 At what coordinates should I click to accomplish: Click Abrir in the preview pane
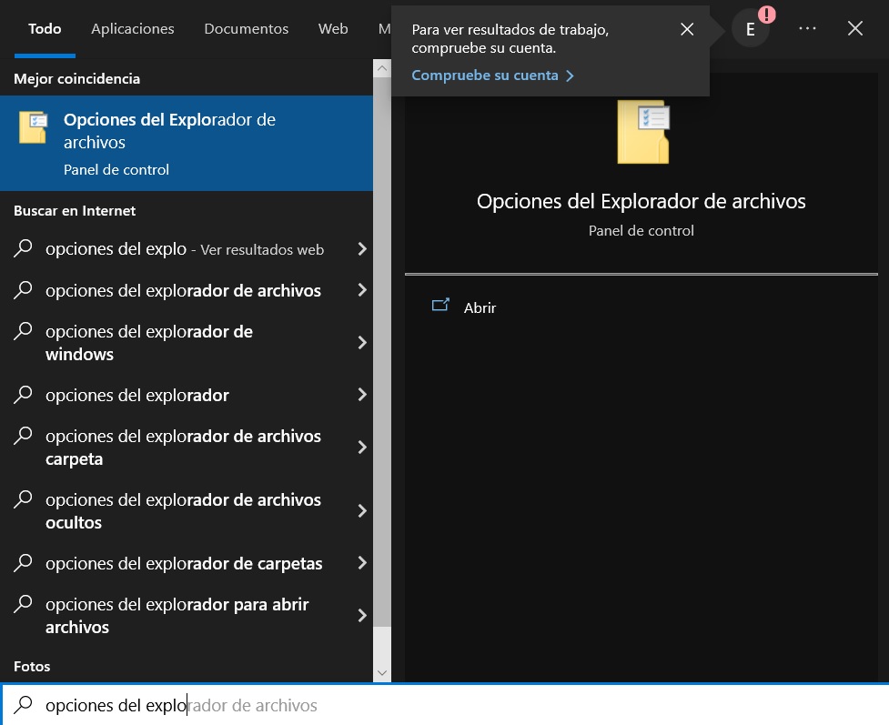[480, 307]
